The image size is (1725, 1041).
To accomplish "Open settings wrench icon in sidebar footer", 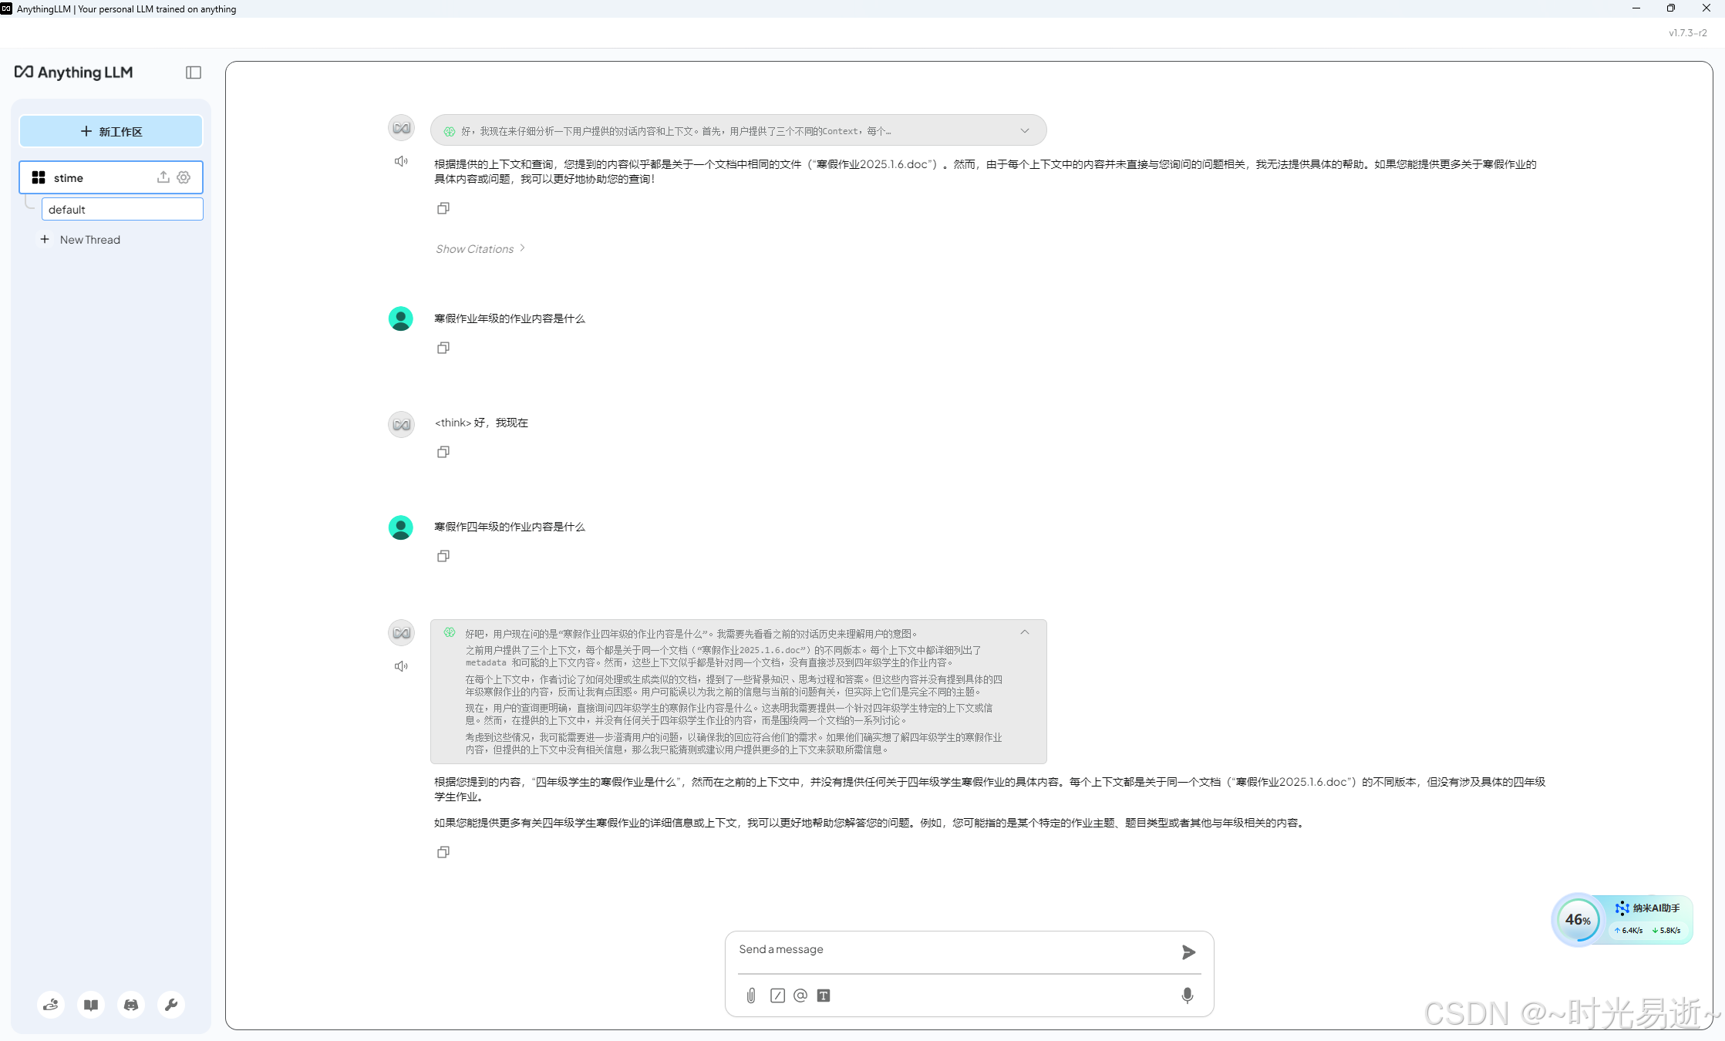I will pos(171,1005).
